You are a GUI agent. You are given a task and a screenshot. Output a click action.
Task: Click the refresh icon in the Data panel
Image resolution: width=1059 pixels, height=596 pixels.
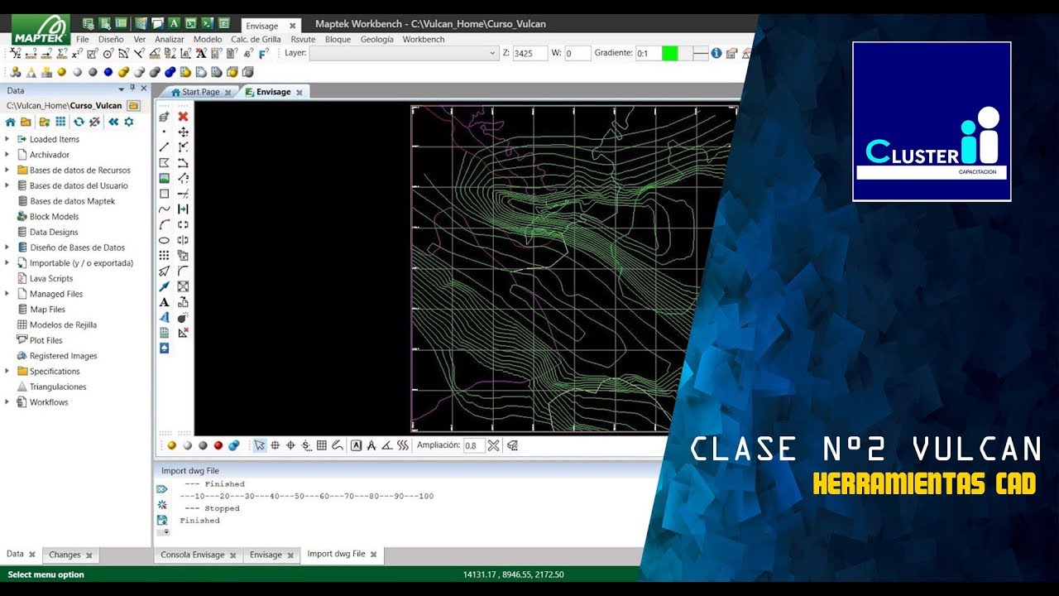79,122
